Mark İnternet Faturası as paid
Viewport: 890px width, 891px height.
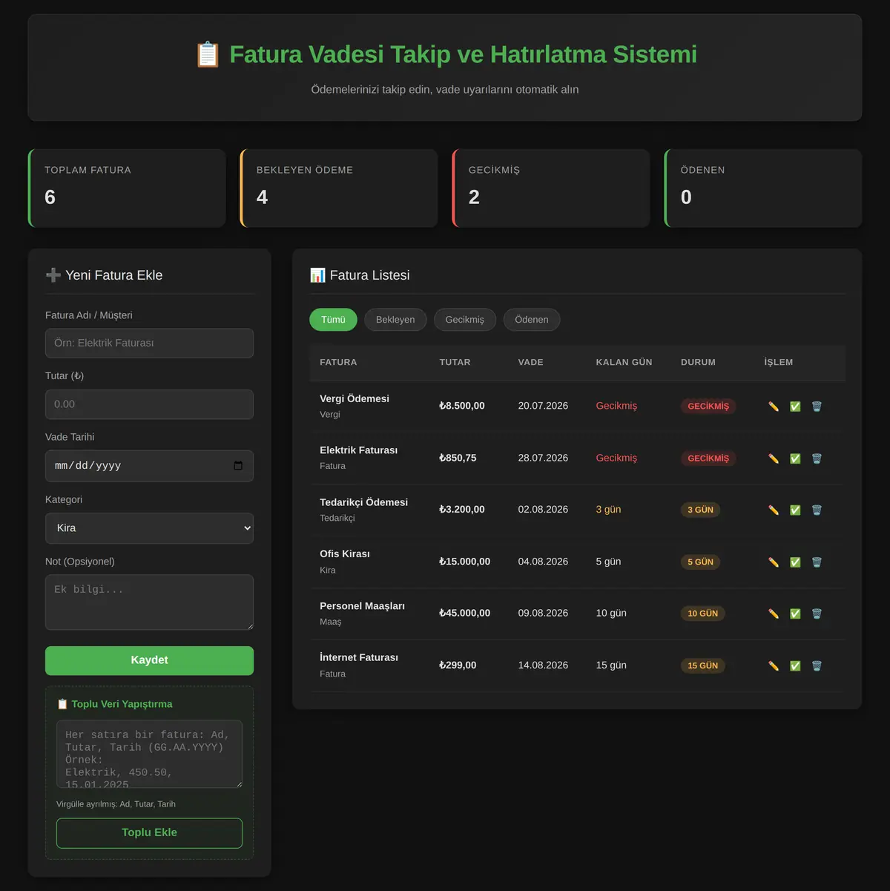(795, 666)
